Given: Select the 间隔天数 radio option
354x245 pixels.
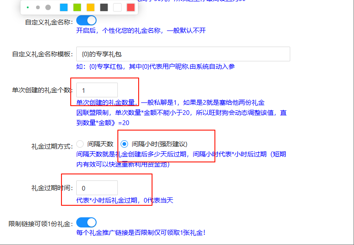Looking at the screenshot, I should pyautogui.click(x=80, y=144).
